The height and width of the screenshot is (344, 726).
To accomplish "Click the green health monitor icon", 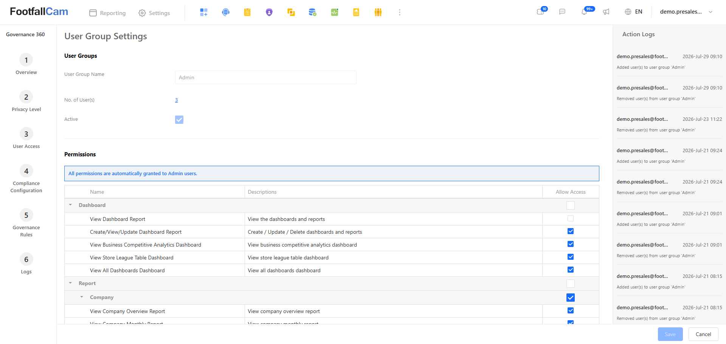I will pos(335,12).
